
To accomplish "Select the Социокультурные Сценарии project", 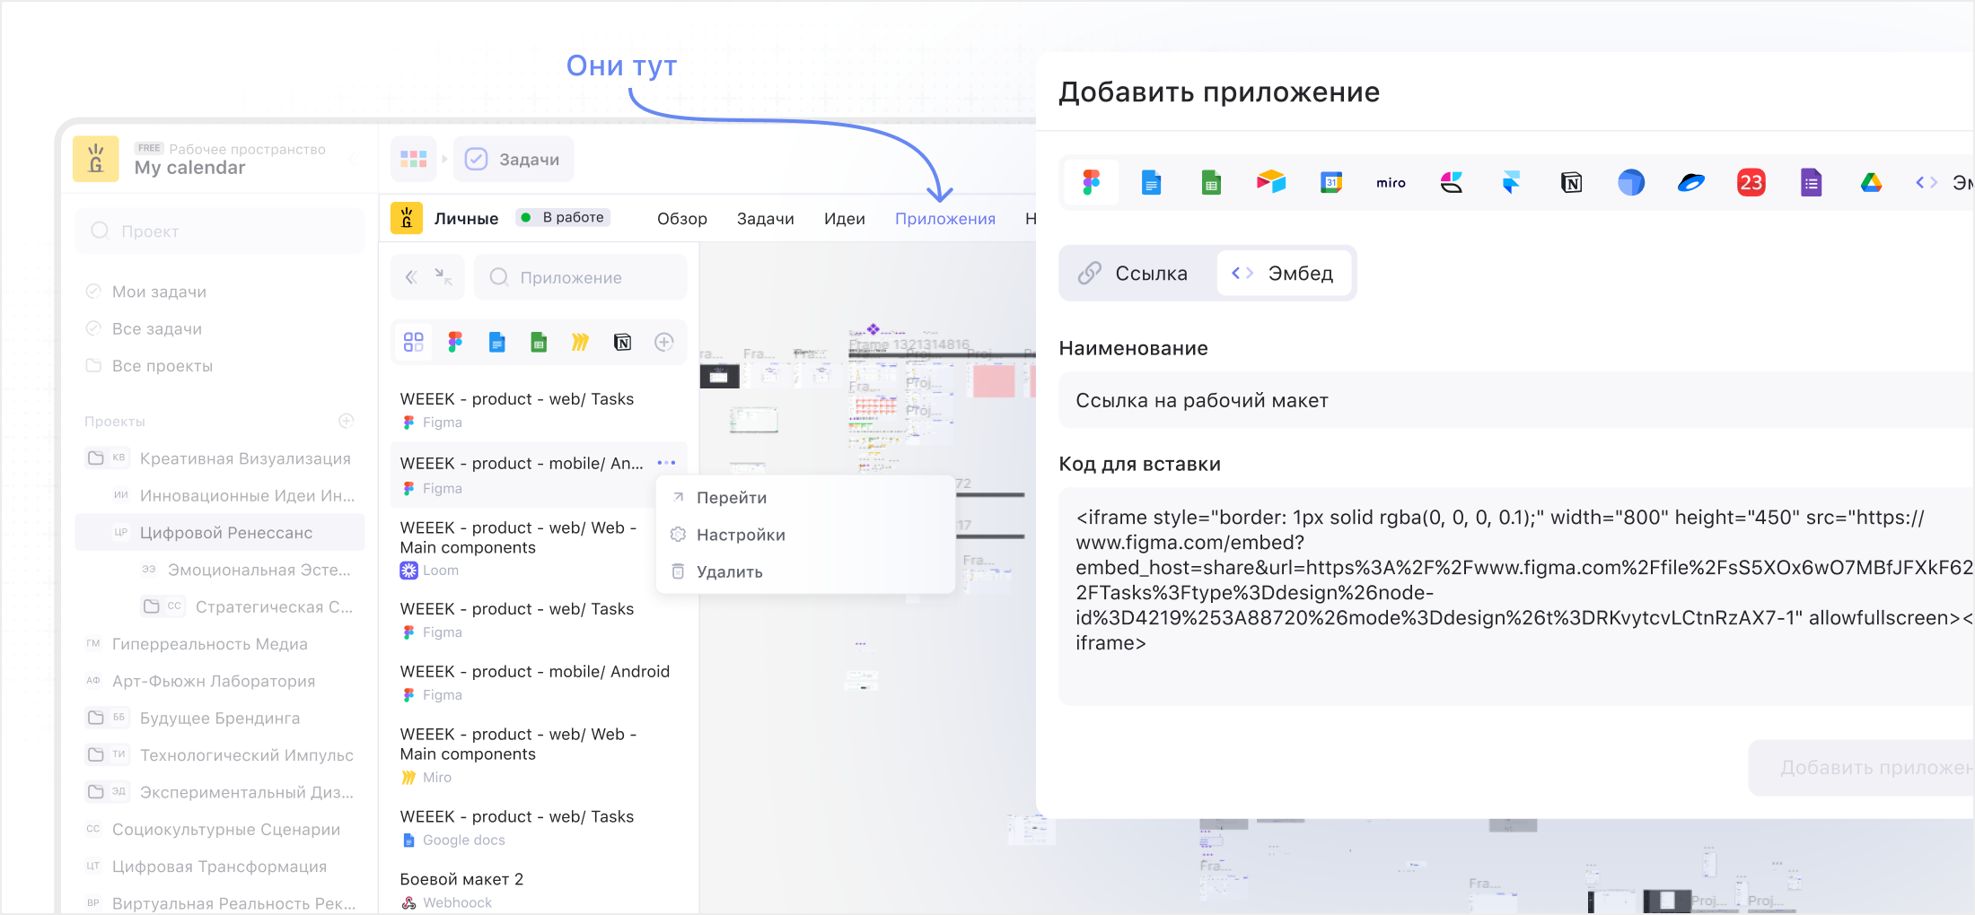I will [220, 829].
